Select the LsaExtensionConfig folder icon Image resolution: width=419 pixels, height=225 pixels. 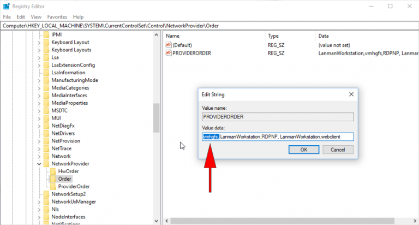tap(46, 65)
